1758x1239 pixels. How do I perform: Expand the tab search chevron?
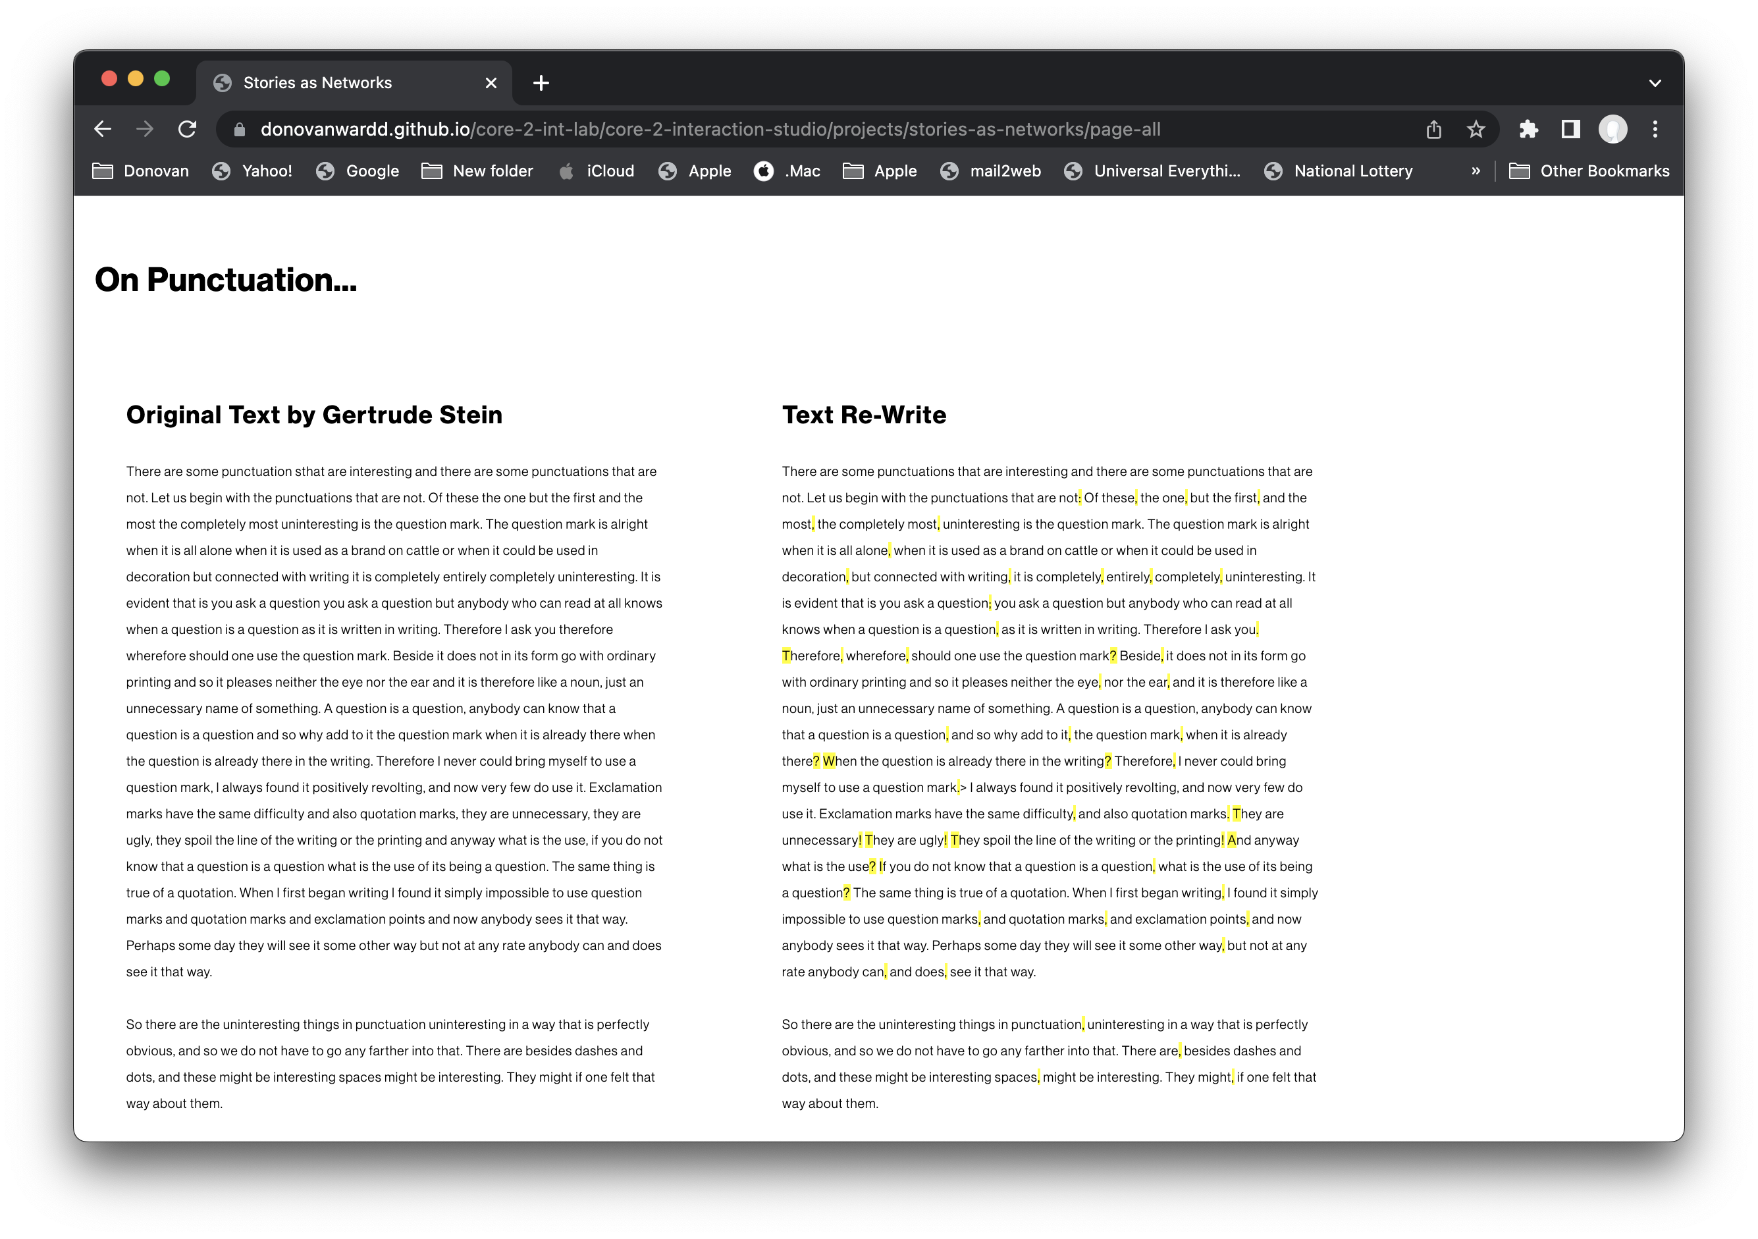(1655, 83)
